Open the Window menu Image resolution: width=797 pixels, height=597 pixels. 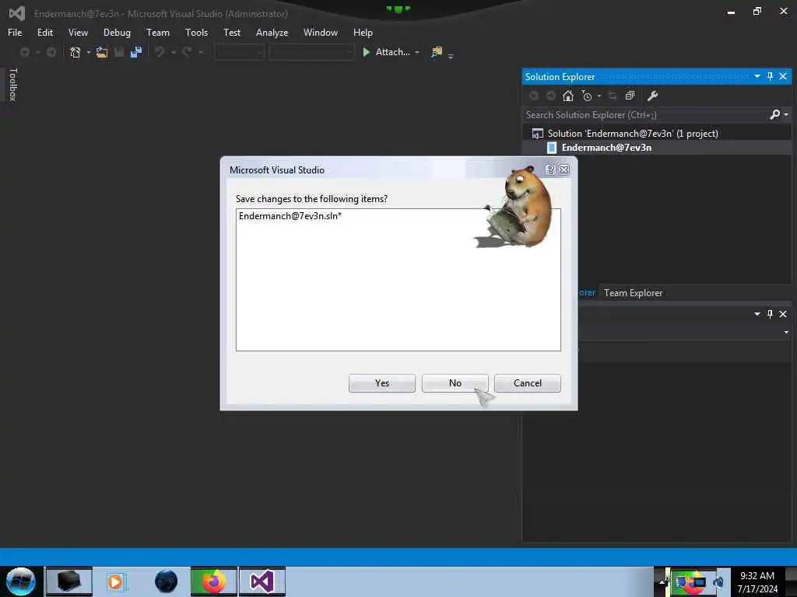tap(320, 33)
